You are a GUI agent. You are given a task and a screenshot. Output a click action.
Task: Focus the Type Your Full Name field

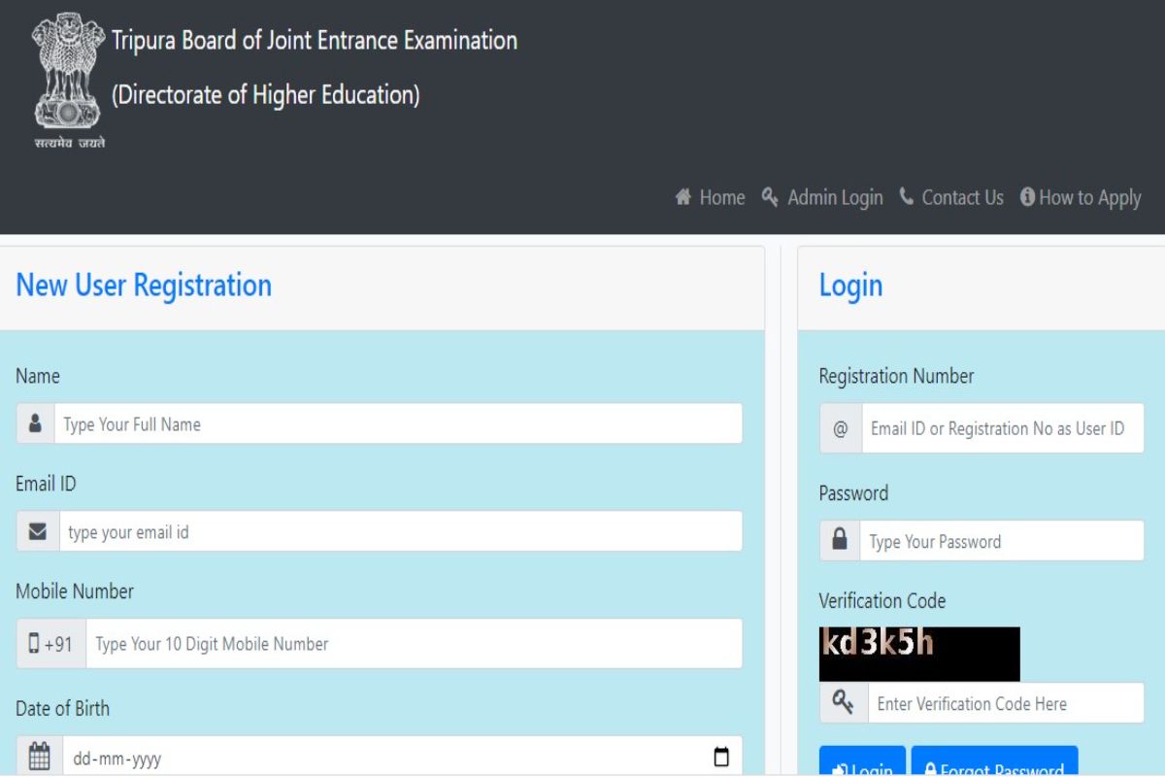[398, 424]
